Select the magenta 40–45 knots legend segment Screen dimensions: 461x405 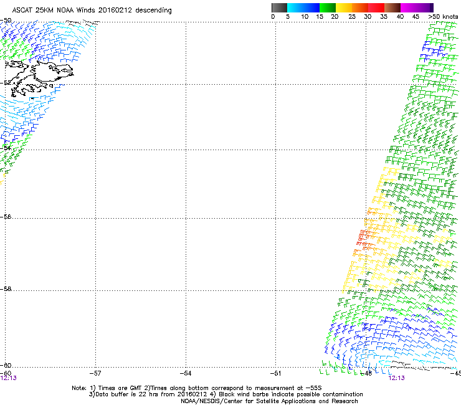409,7
